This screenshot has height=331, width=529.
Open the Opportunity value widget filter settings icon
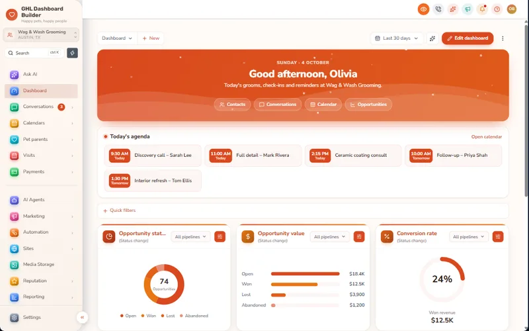359,237
